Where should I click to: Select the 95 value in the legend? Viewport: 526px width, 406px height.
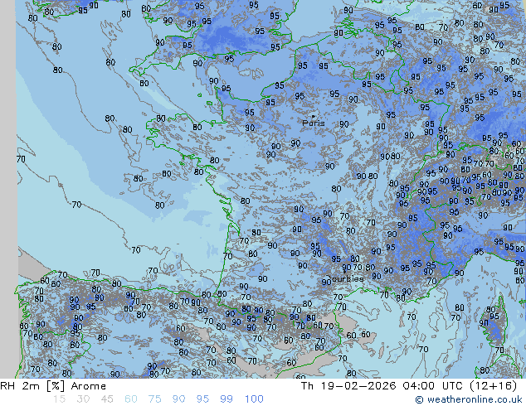coord(203,399)
